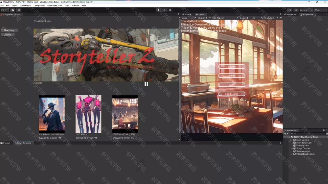Image resolution: width=328 pixels, height=184 pixels.
Task: Step one frame forward
Action: tap(170, 10)
